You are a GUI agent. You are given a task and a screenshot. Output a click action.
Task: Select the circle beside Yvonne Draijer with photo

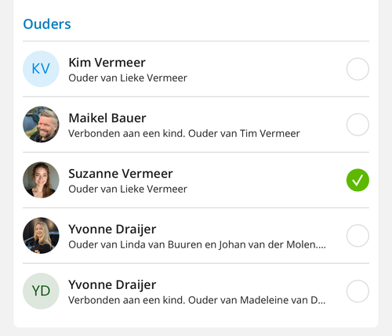[358, 236]
